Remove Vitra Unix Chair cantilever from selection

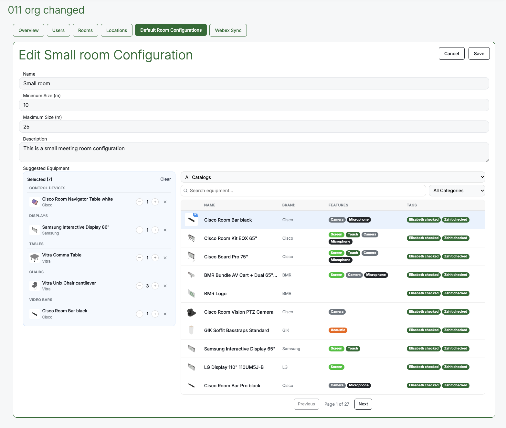pyautogui.click(x=165, y=286)
